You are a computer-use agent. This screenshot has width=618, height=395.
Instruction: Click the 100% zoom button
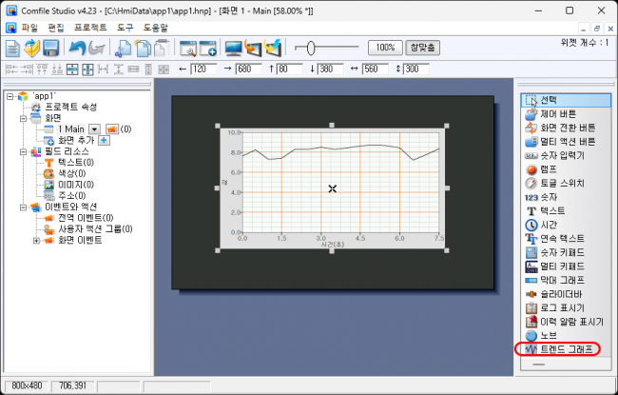[384, 47]
